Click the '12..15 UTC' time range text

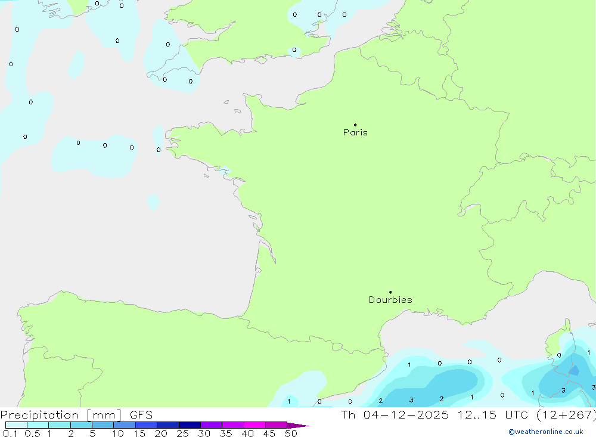pyautogui.click(x=493, y=414)
